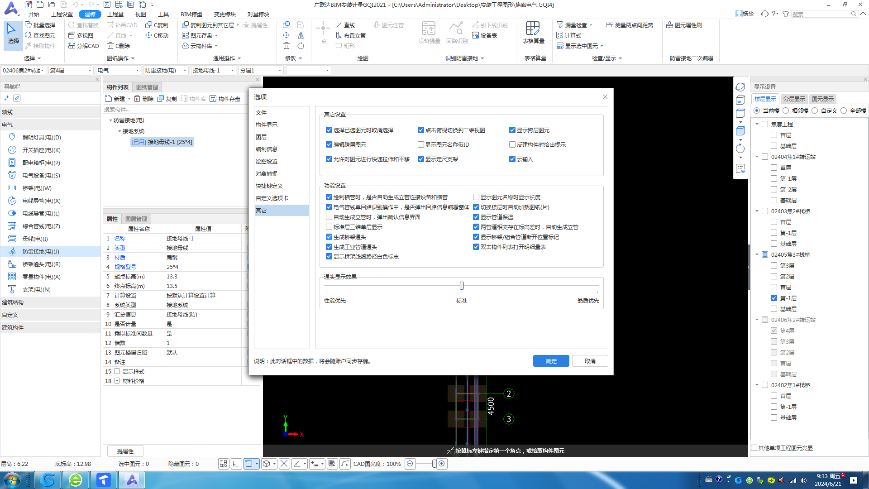
Task: Open the 防雷接地(电) type dropdown
Action: tap(166, 70)
